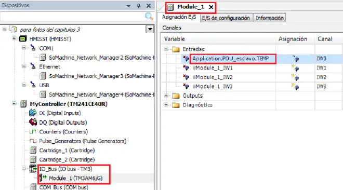
Task: Close the Dispositivos panel
Action: pos(149,6)
